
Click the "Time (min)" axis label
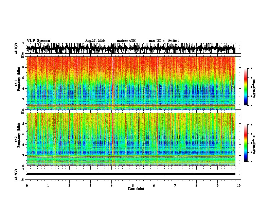136,189
